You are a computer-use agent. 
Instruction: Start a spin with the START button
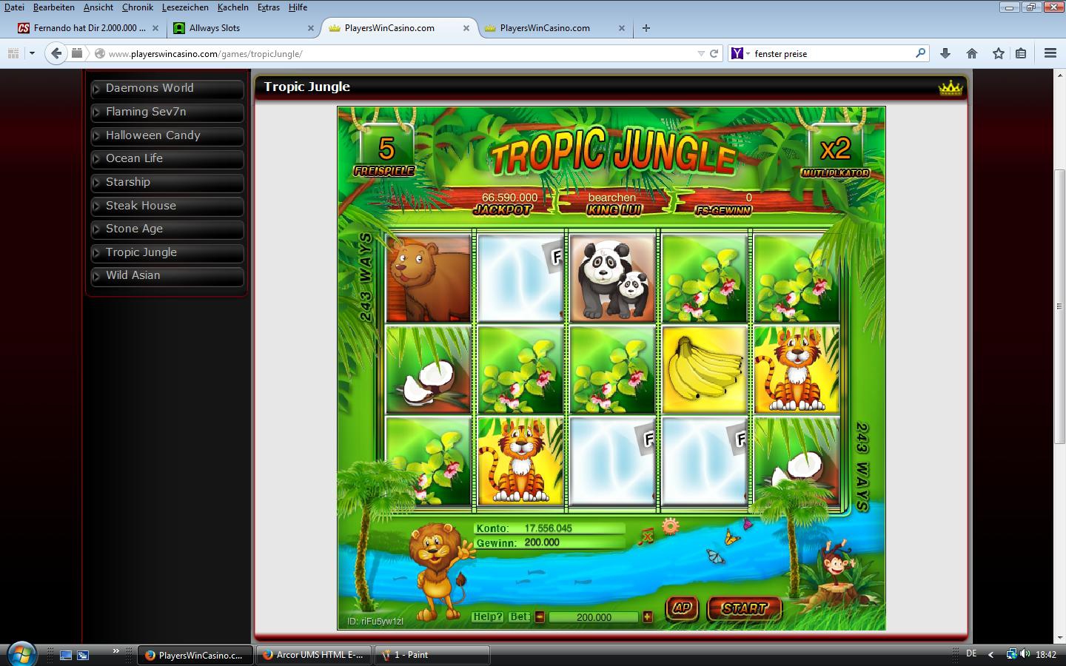coord(744,608)
